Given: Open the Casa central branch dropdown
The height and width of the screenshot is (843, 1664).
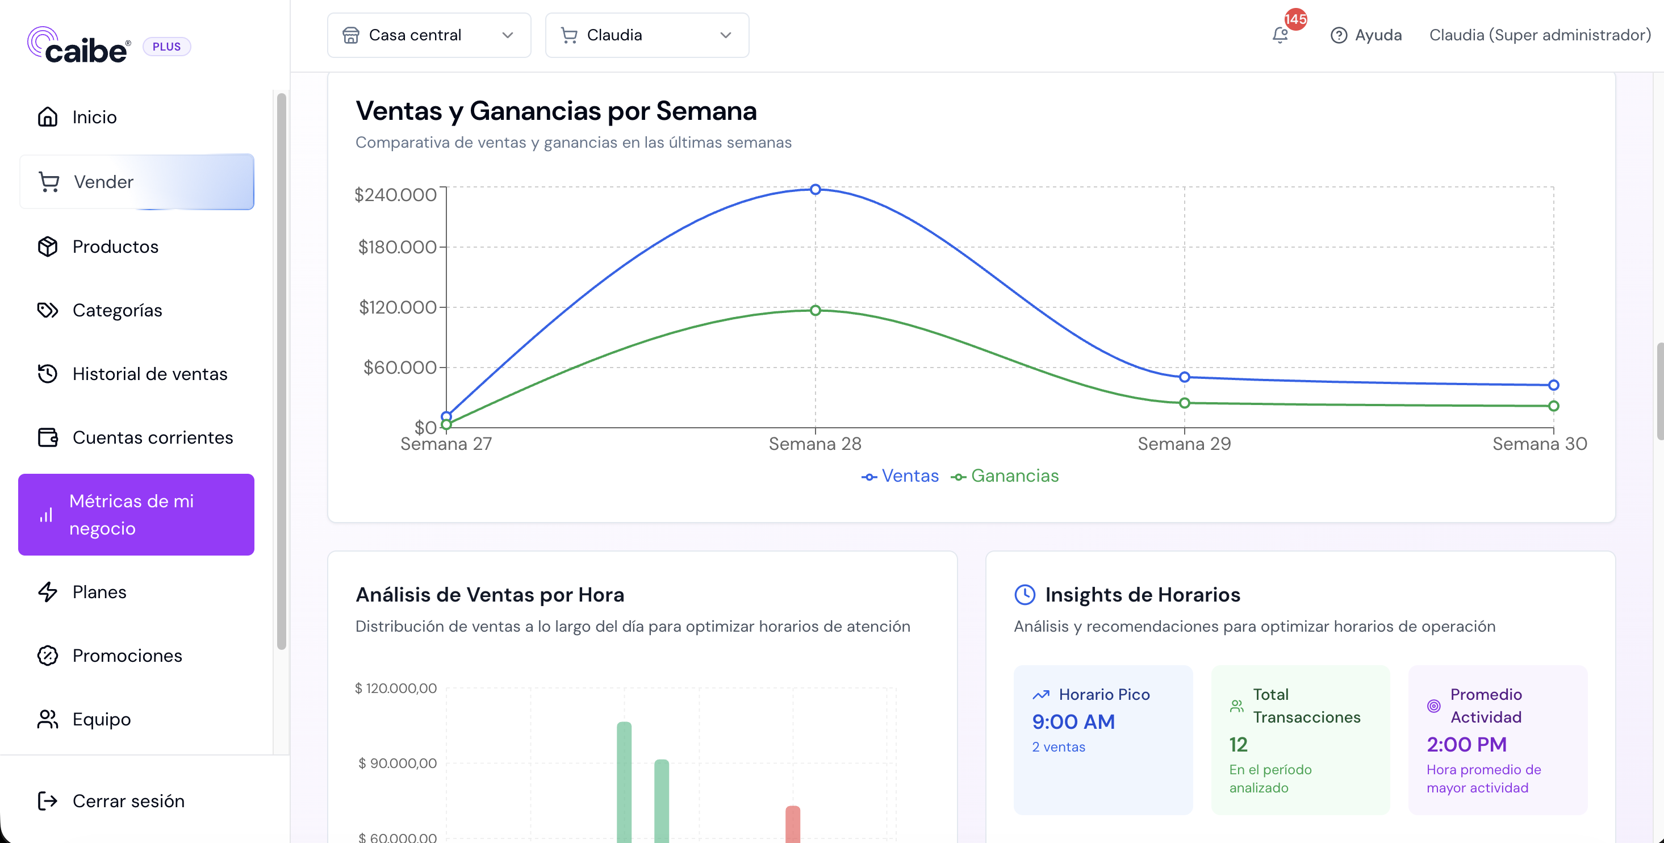Looking at the screenshot, I should click(x=429, y=35).
